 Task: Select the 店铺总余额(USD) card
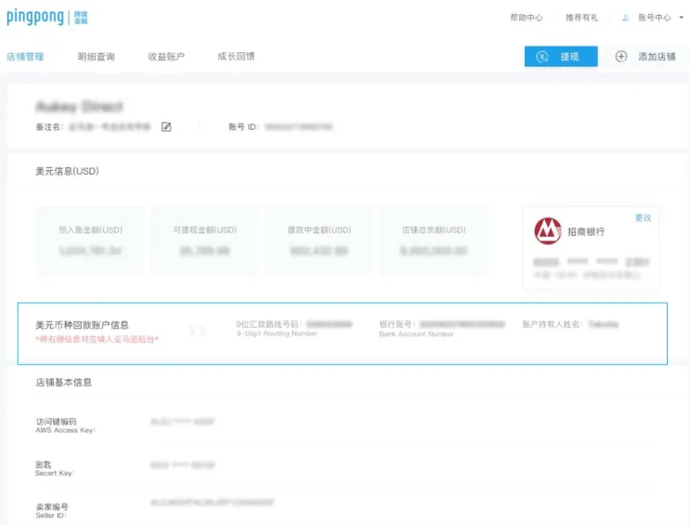[x=434, y=241]
